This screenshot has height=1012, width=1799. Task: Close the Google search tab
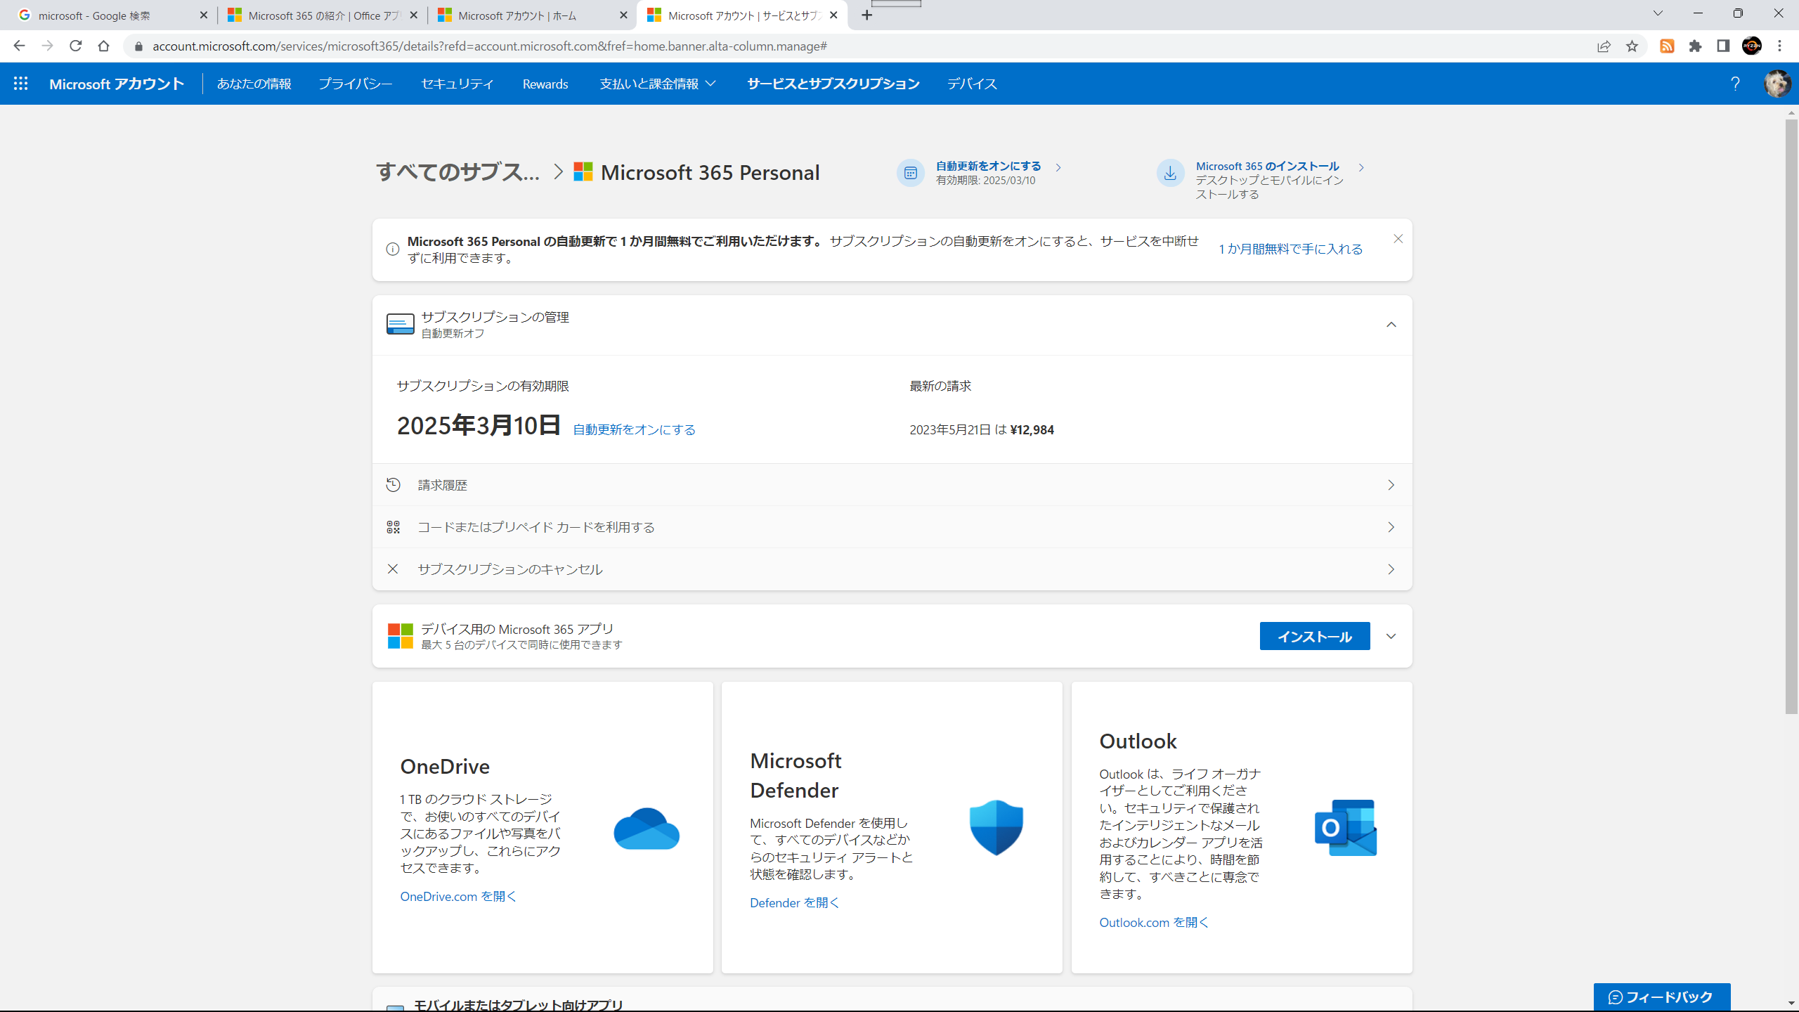(204, 15)
